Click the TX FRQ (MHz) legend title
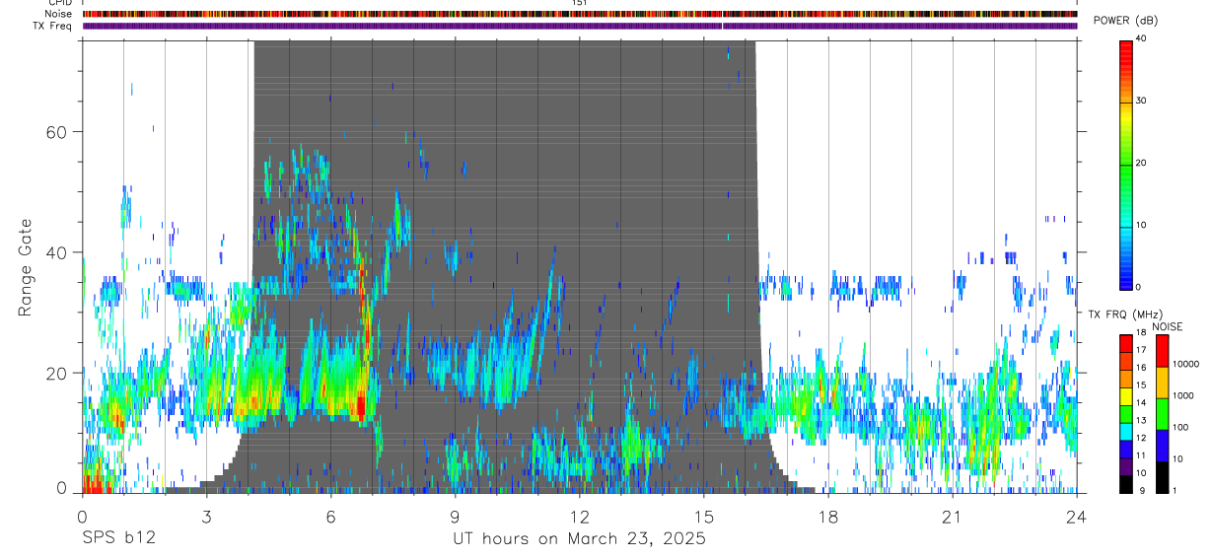 1122,314
